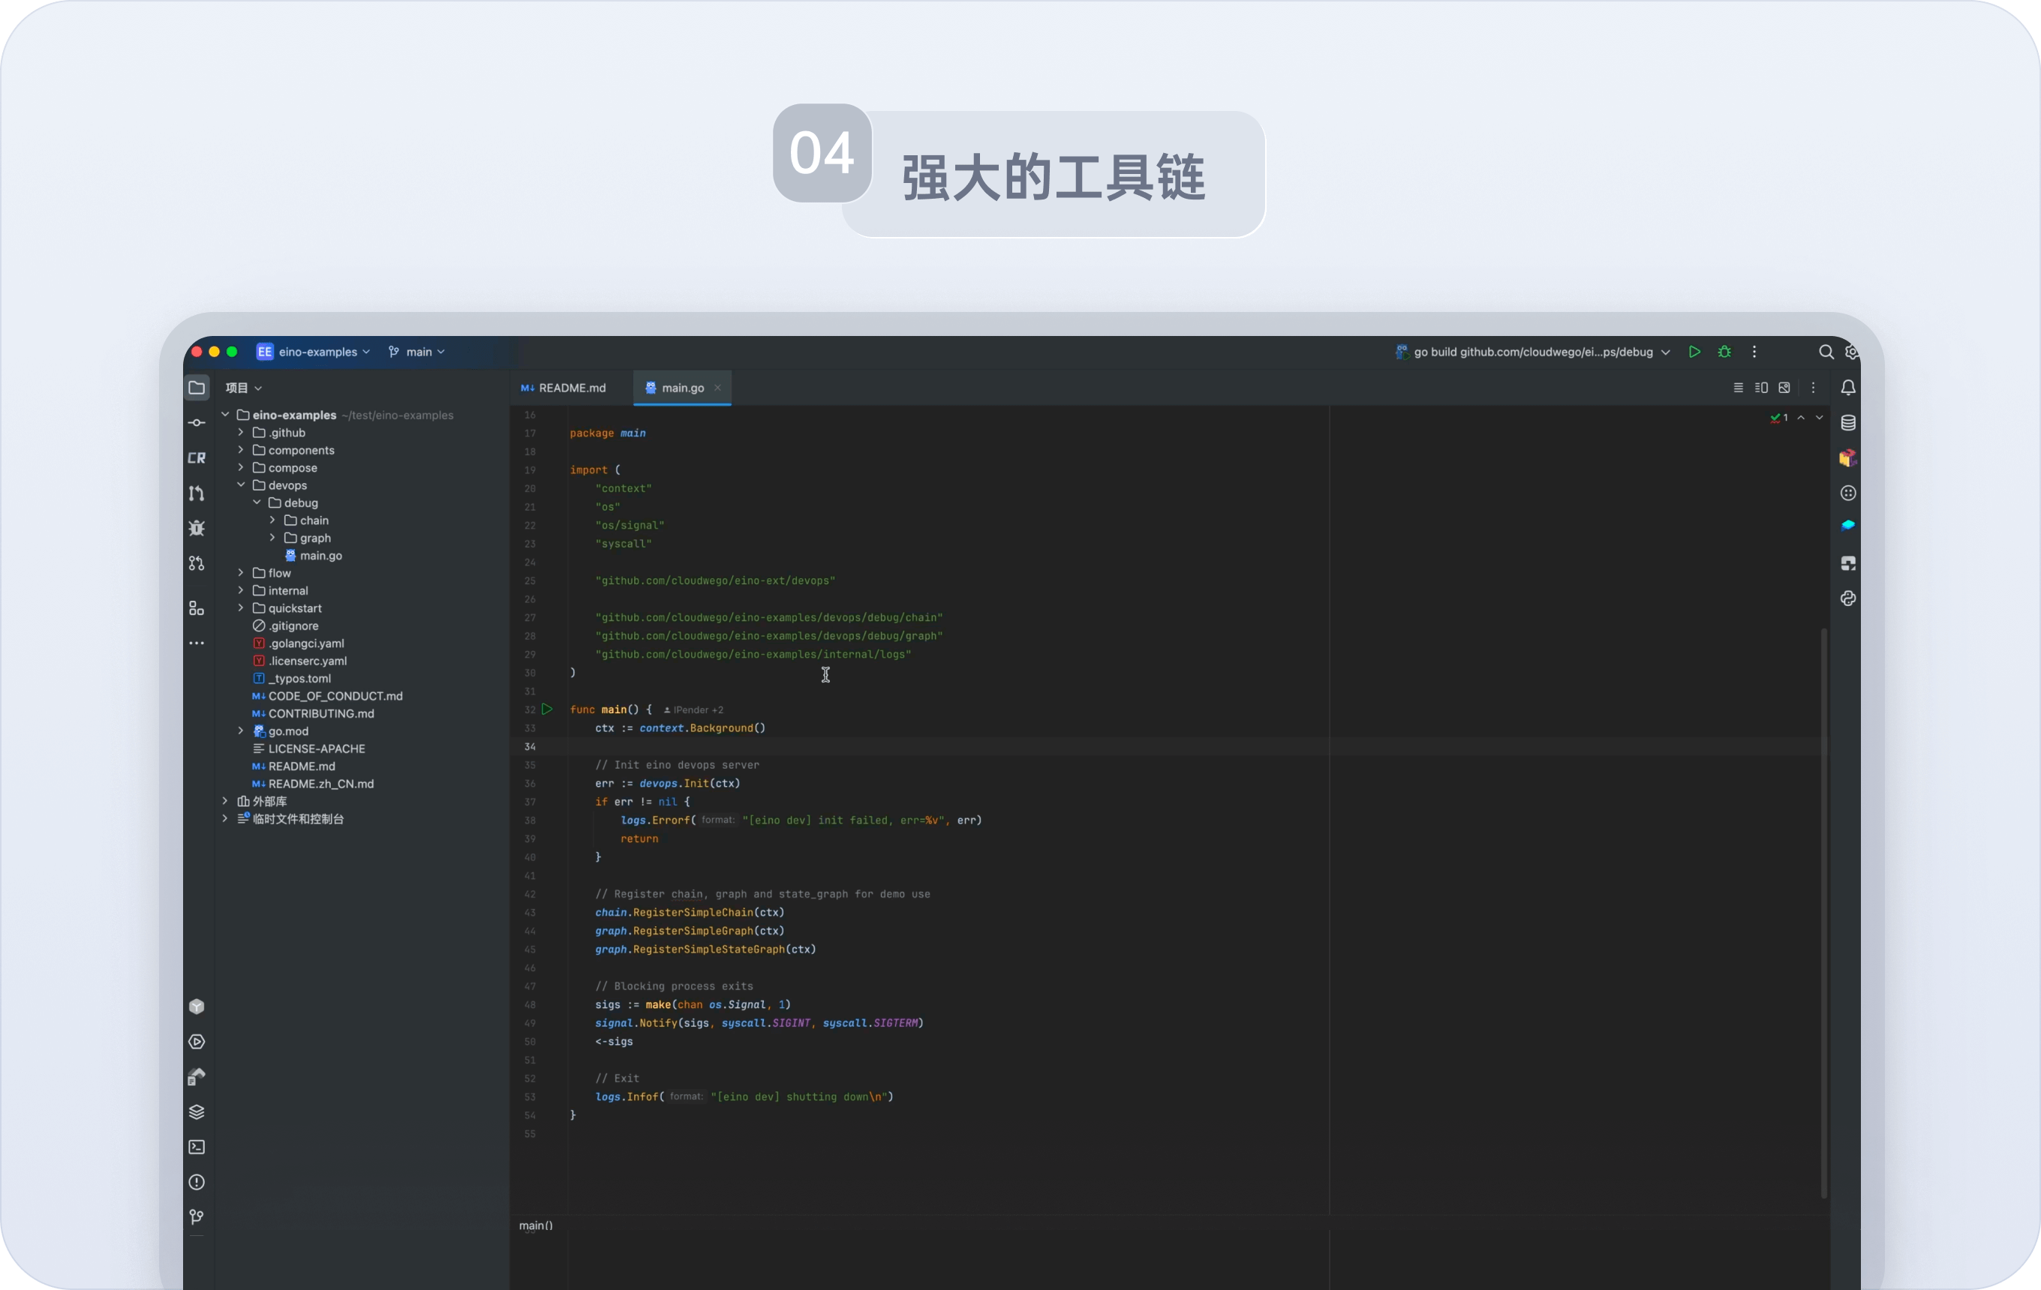Click the run gutter arrow beside func main
Viewport: 2041px width, 1290px height.
(x=548, y=709)
